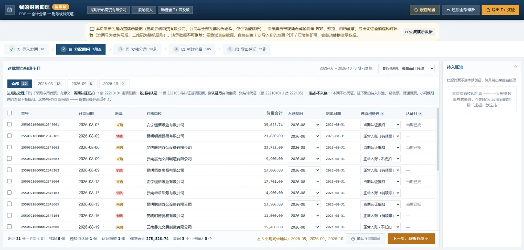
Task: Open step 5 导出凭证
Action: 247,49
